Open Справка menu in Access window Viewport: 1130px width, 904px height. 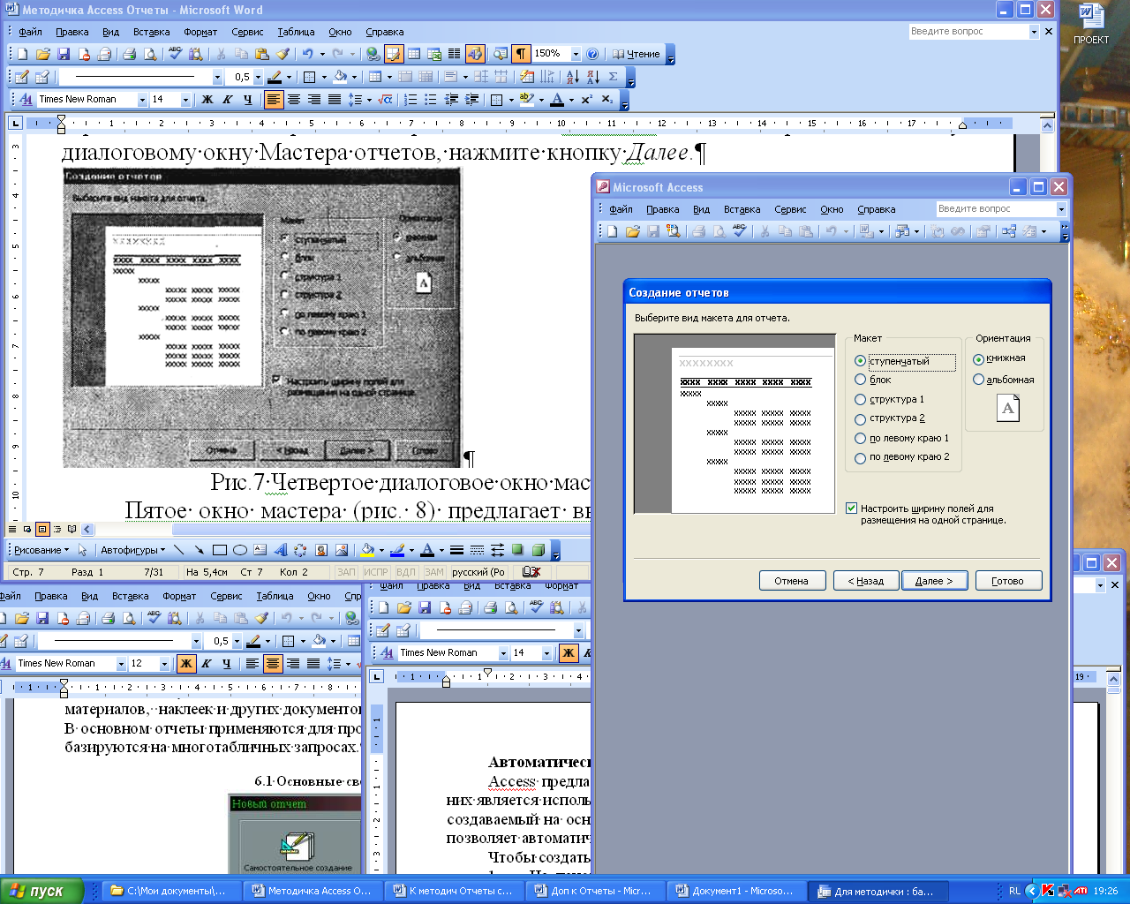[x=876, y=209]
